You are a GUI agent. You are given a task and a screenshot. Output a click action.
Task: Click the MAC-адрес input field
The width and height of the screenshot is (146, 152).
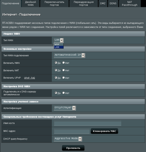pyautogui.click(x=72, y=131)
